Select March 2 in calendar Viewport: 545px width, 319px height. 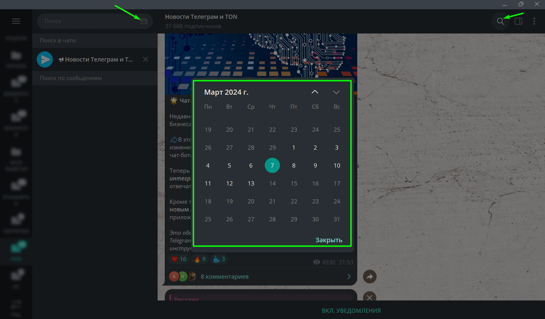pyautogui.click(x=315, y=148)
